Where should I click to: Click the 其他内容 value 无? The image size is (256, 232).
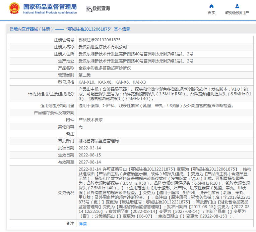click(x=80, y=127)
